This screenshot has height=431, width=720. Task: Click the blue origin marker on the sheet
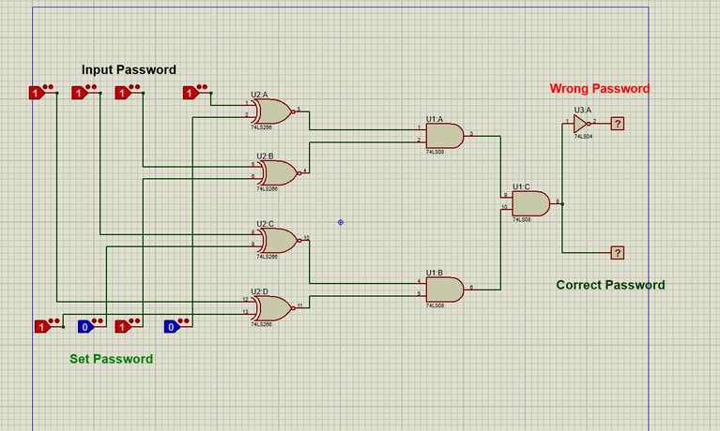click(x=340, y=222)
